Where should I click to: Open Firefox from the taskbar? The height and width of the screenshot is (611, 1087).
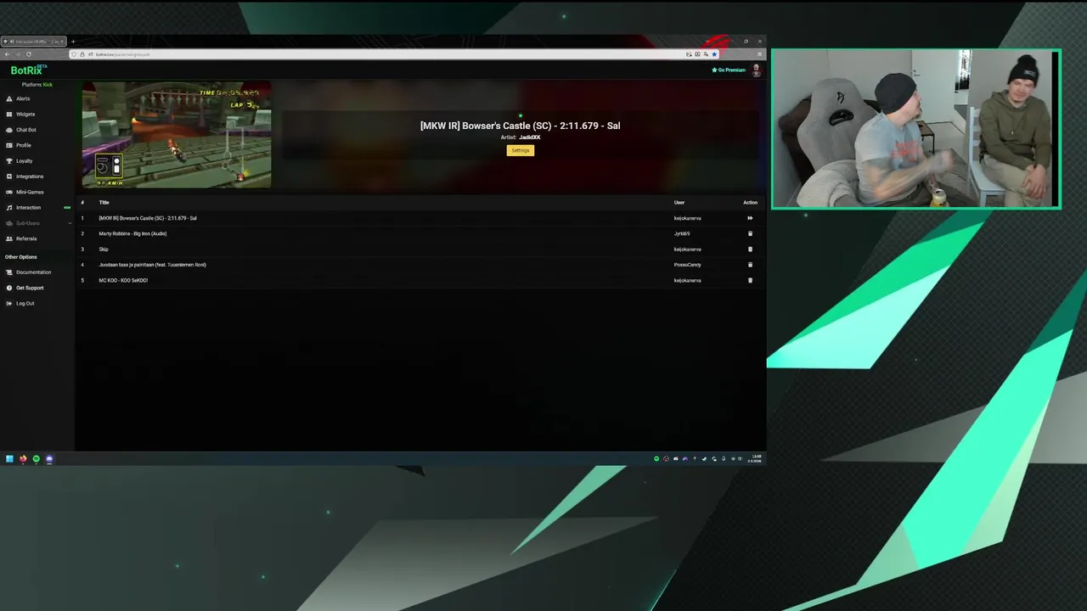click(x=23, y=459)
